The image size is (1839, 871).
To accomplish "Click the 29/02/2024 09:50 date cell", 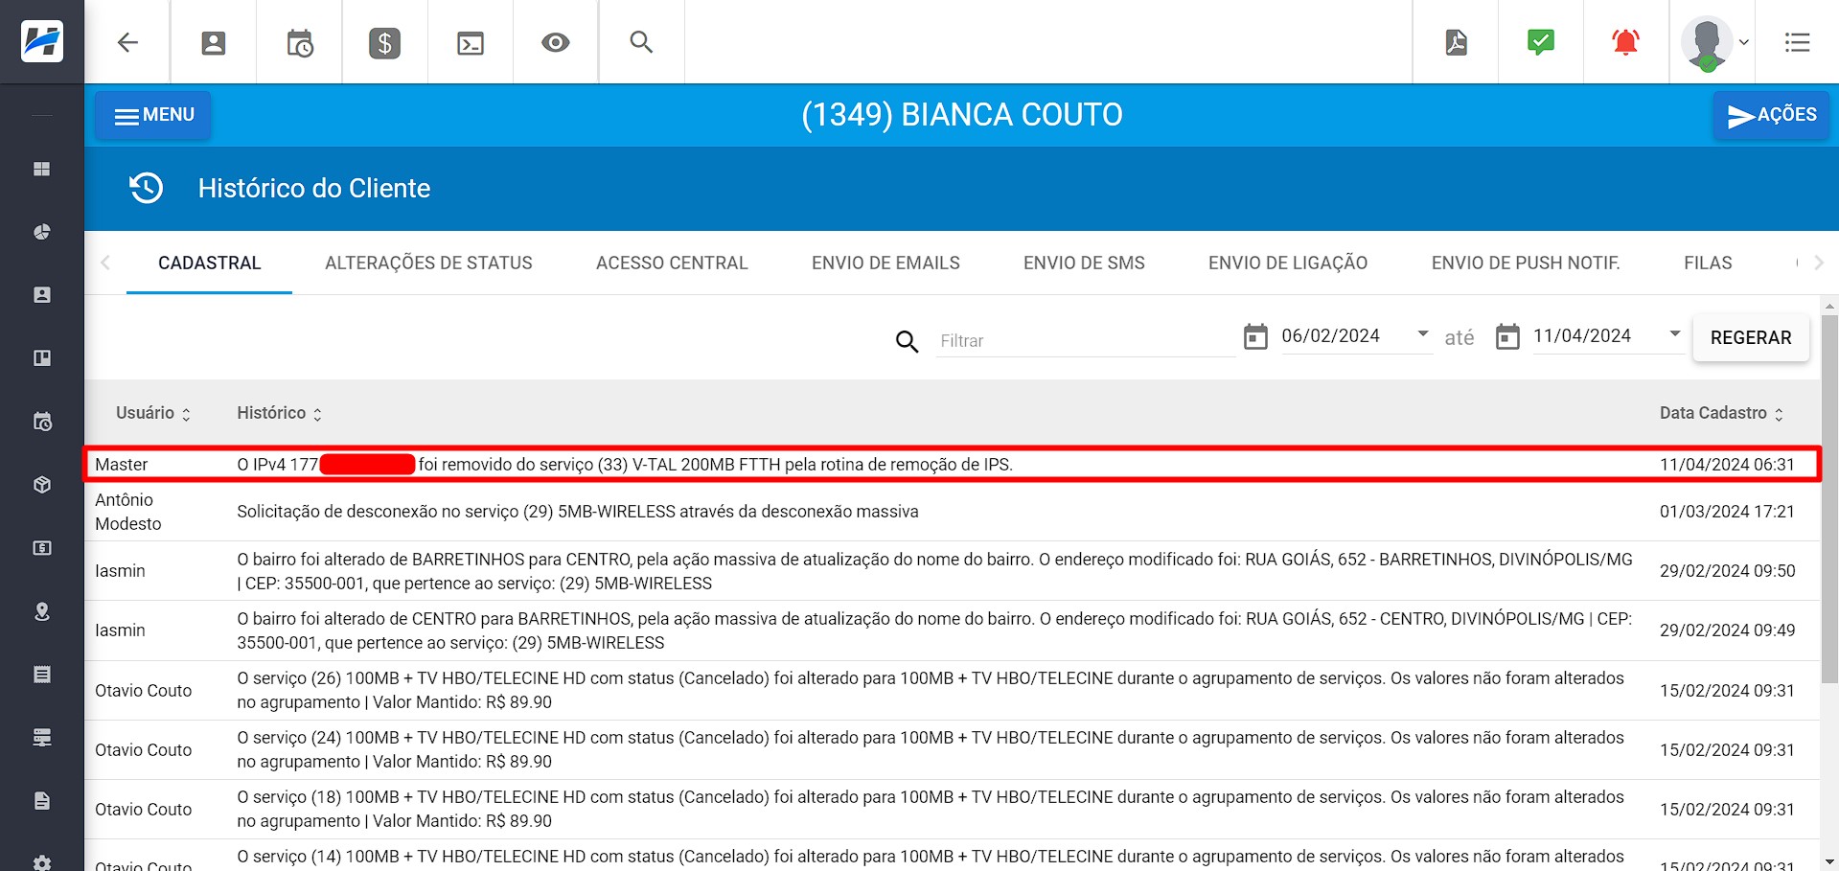I will pyautogui.click(x=1727, y=571).
